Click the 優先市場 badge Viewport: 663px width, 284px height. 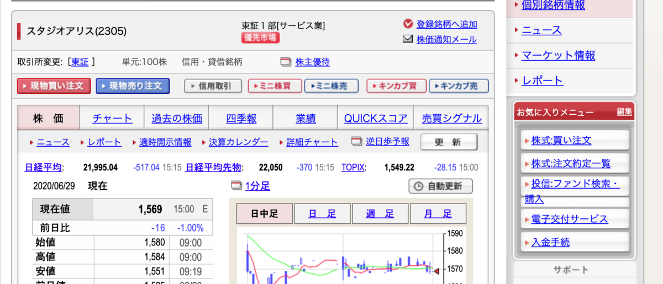260,37
